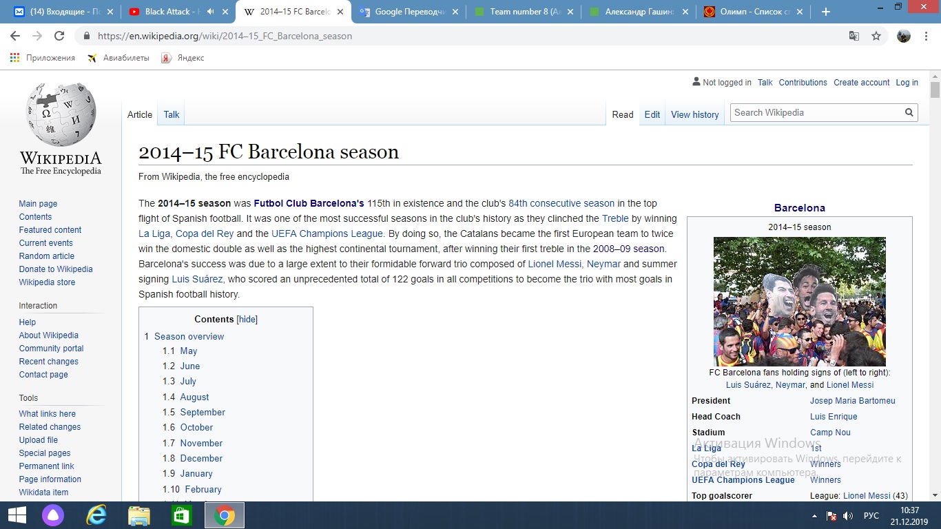The width and height of the screenshot is (941, 529).
Task: Click the Barcelona fans infobox photo
Action: click(x=800, y=302)
